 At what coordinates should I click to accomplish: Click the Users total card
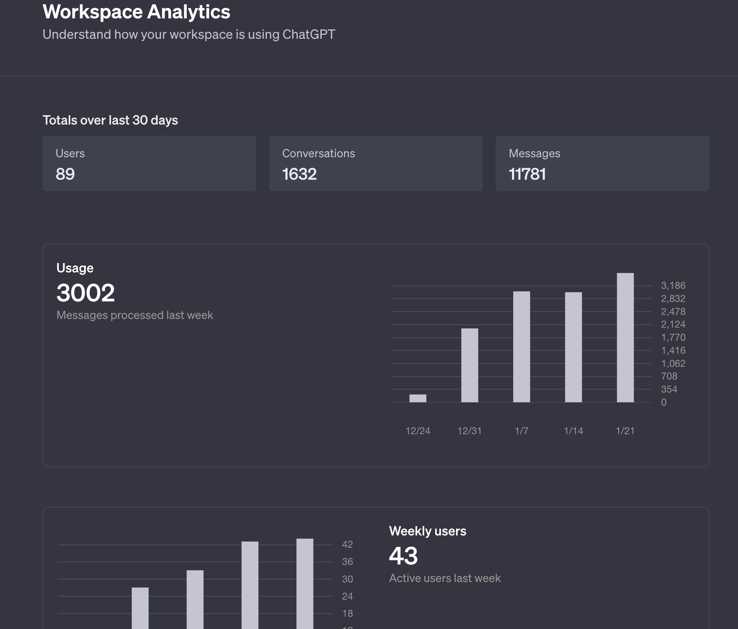(x=149, y=163)
